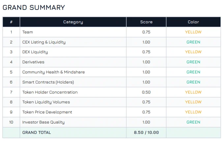Click row number 3
This screenshot has height=141, width=224.
pyautogui.click(x=11, y=52)
